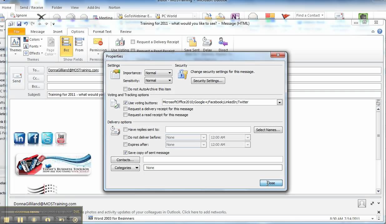
Task: Check Expires after option
Action: click(126, 145)
